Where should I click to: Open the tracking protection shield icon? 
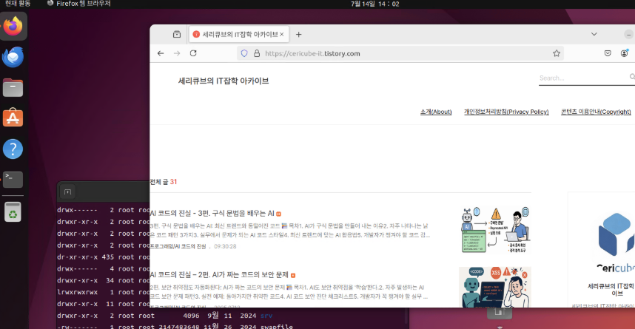pyautogui.click(x=244, y=53)
